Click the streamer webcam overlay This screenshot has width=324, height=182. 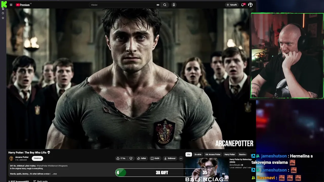pos(287,56)
